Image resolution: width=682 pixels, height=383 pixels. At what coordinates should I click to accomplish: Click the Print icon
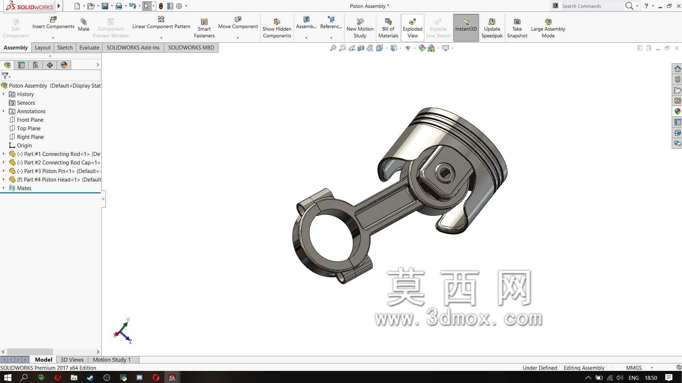[119, 6]
